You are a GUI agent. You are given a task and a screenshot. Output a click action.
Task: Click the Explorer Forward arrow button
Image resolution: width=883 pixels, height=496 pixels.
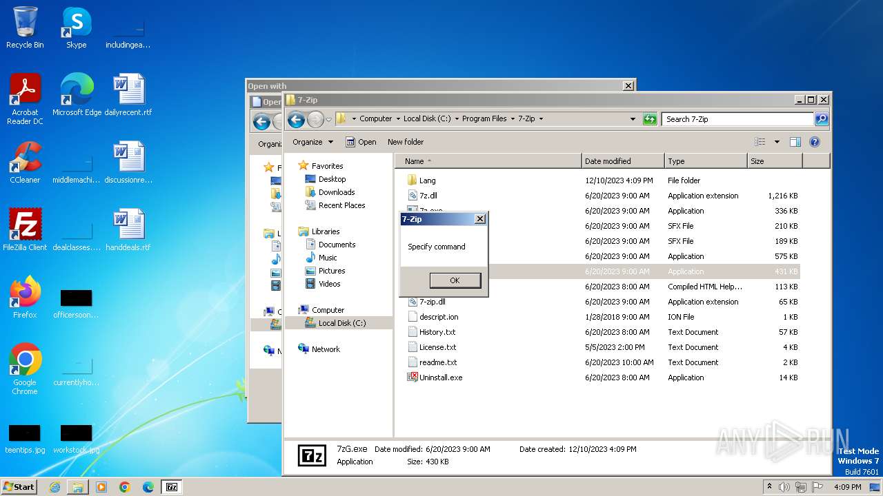click(315, 119)
